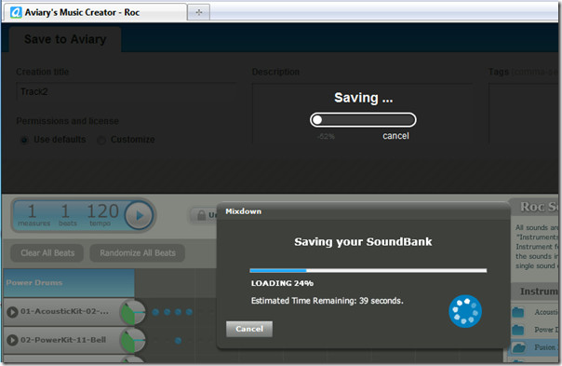The height and width of the screenshot is (366, 562).
Task: Open the Acoustic instrument folder
Action: 518,312
